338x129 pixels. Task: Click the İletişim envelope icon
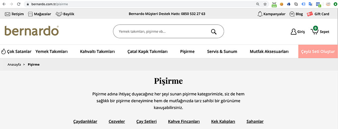click(7, 14)
